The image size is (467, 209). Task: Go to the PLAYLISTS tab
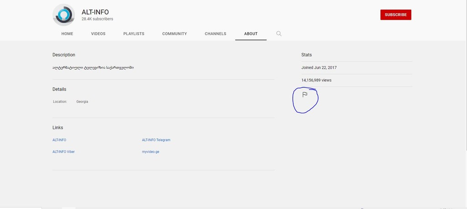(x=134, y=34)
